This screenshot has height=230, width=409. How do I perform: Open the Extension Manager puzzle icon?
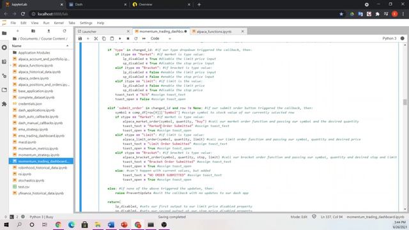click(4, 104)
